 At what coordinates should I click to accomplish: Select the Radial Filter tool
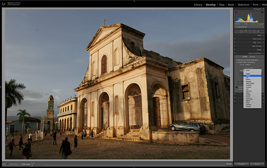[254, 31]
